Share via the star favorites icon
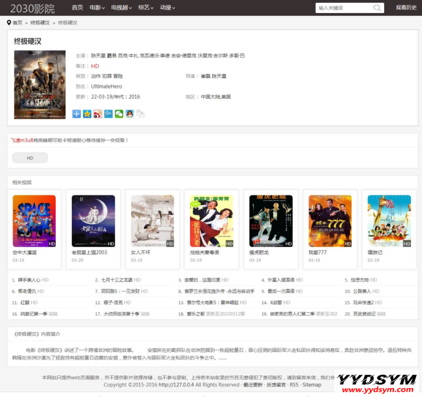The image size is (422, 397). point(87,114)
